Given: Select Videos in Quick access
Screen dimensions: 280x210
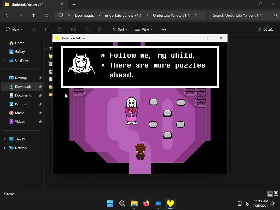Looking at the screenshot, I should [x=20, y=122].
